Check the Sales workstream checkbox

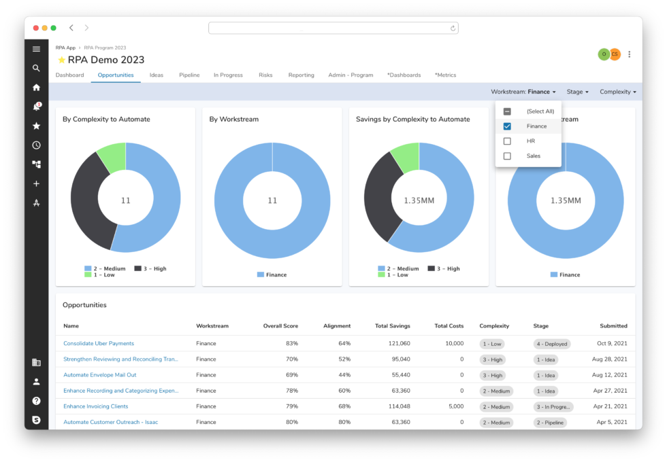tap(507, 156)
